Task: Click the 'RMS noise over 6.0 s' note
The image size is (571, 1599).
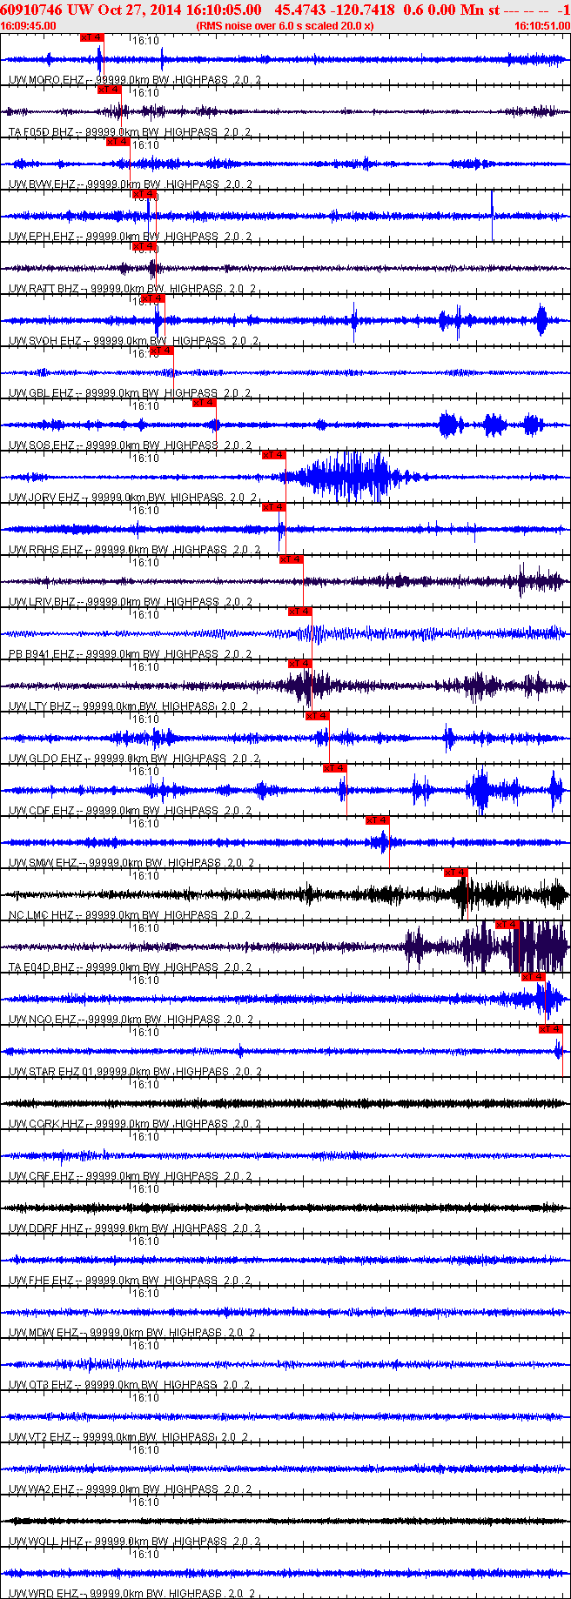Action: pos(285,26)
